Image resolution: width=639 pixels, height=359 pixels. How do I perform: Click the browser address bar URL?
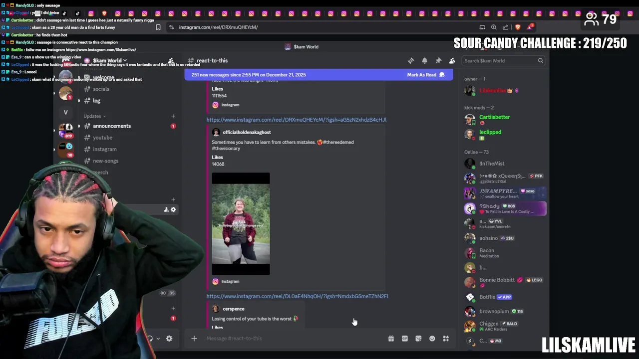[x=218, y=27]
